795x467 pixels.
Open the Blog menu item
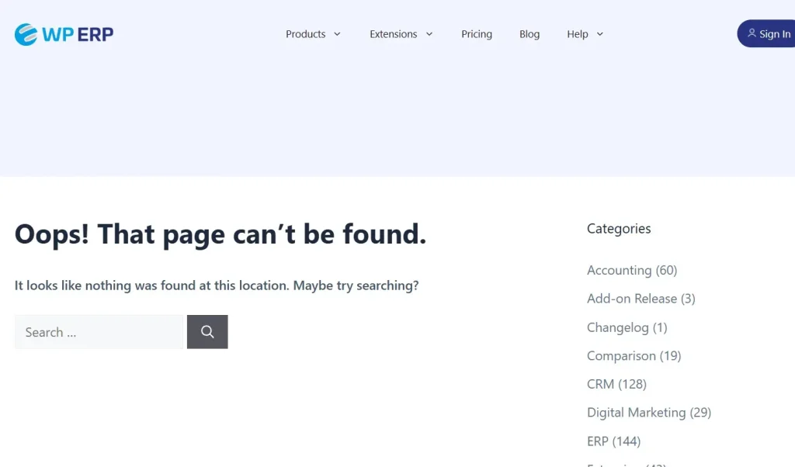coord(529,34)
